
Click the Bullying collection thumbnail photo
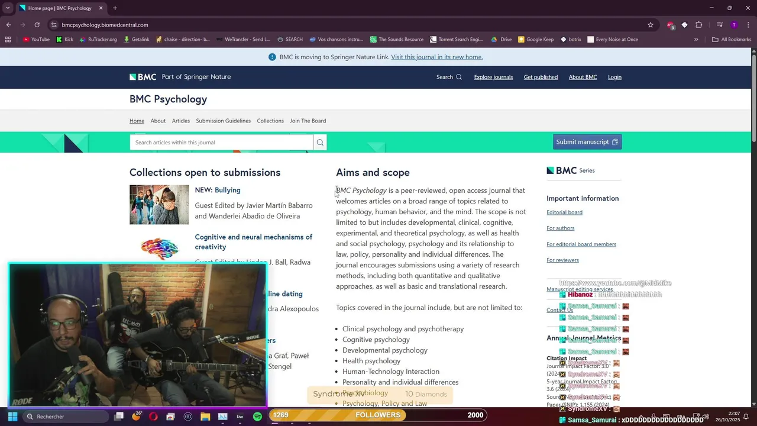159,205
